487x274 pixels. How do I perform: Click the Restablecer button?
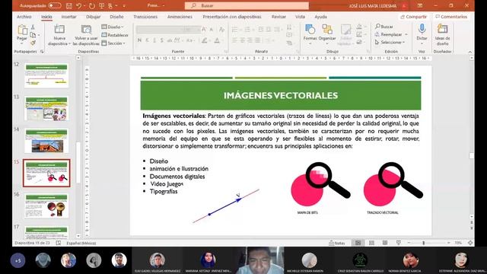coord(115,35)
